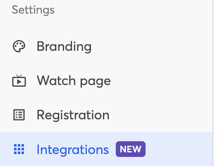Open the Branding settings page
The width and height of the screenshot is (215, 166).
pos(106,46)
